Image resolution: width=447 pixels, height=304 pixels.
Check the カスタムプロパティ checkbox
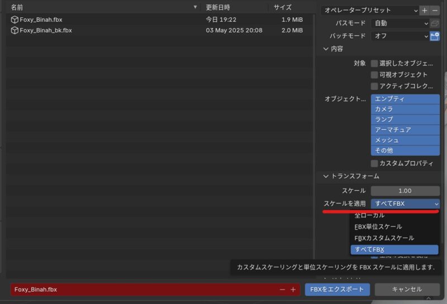[374, 163]
